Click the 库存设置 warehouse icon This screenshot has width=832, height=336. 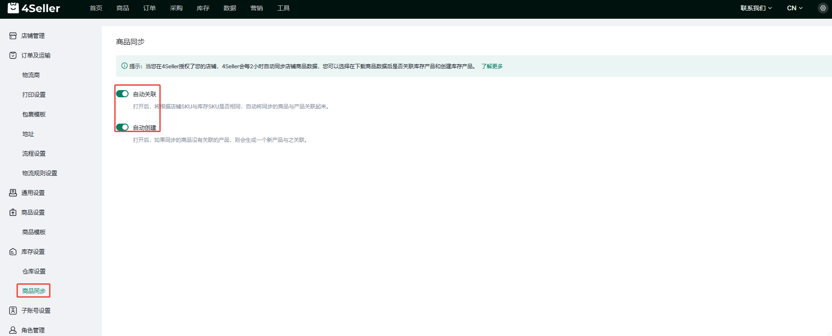tap(13, 252)
